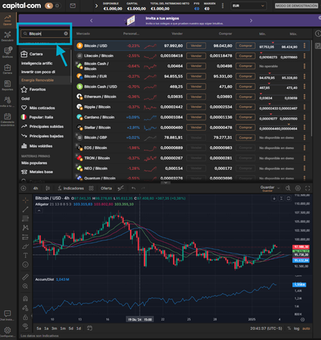Open the mail inbox icon
The height and width of the screenshot is (340, 321).
73,5
